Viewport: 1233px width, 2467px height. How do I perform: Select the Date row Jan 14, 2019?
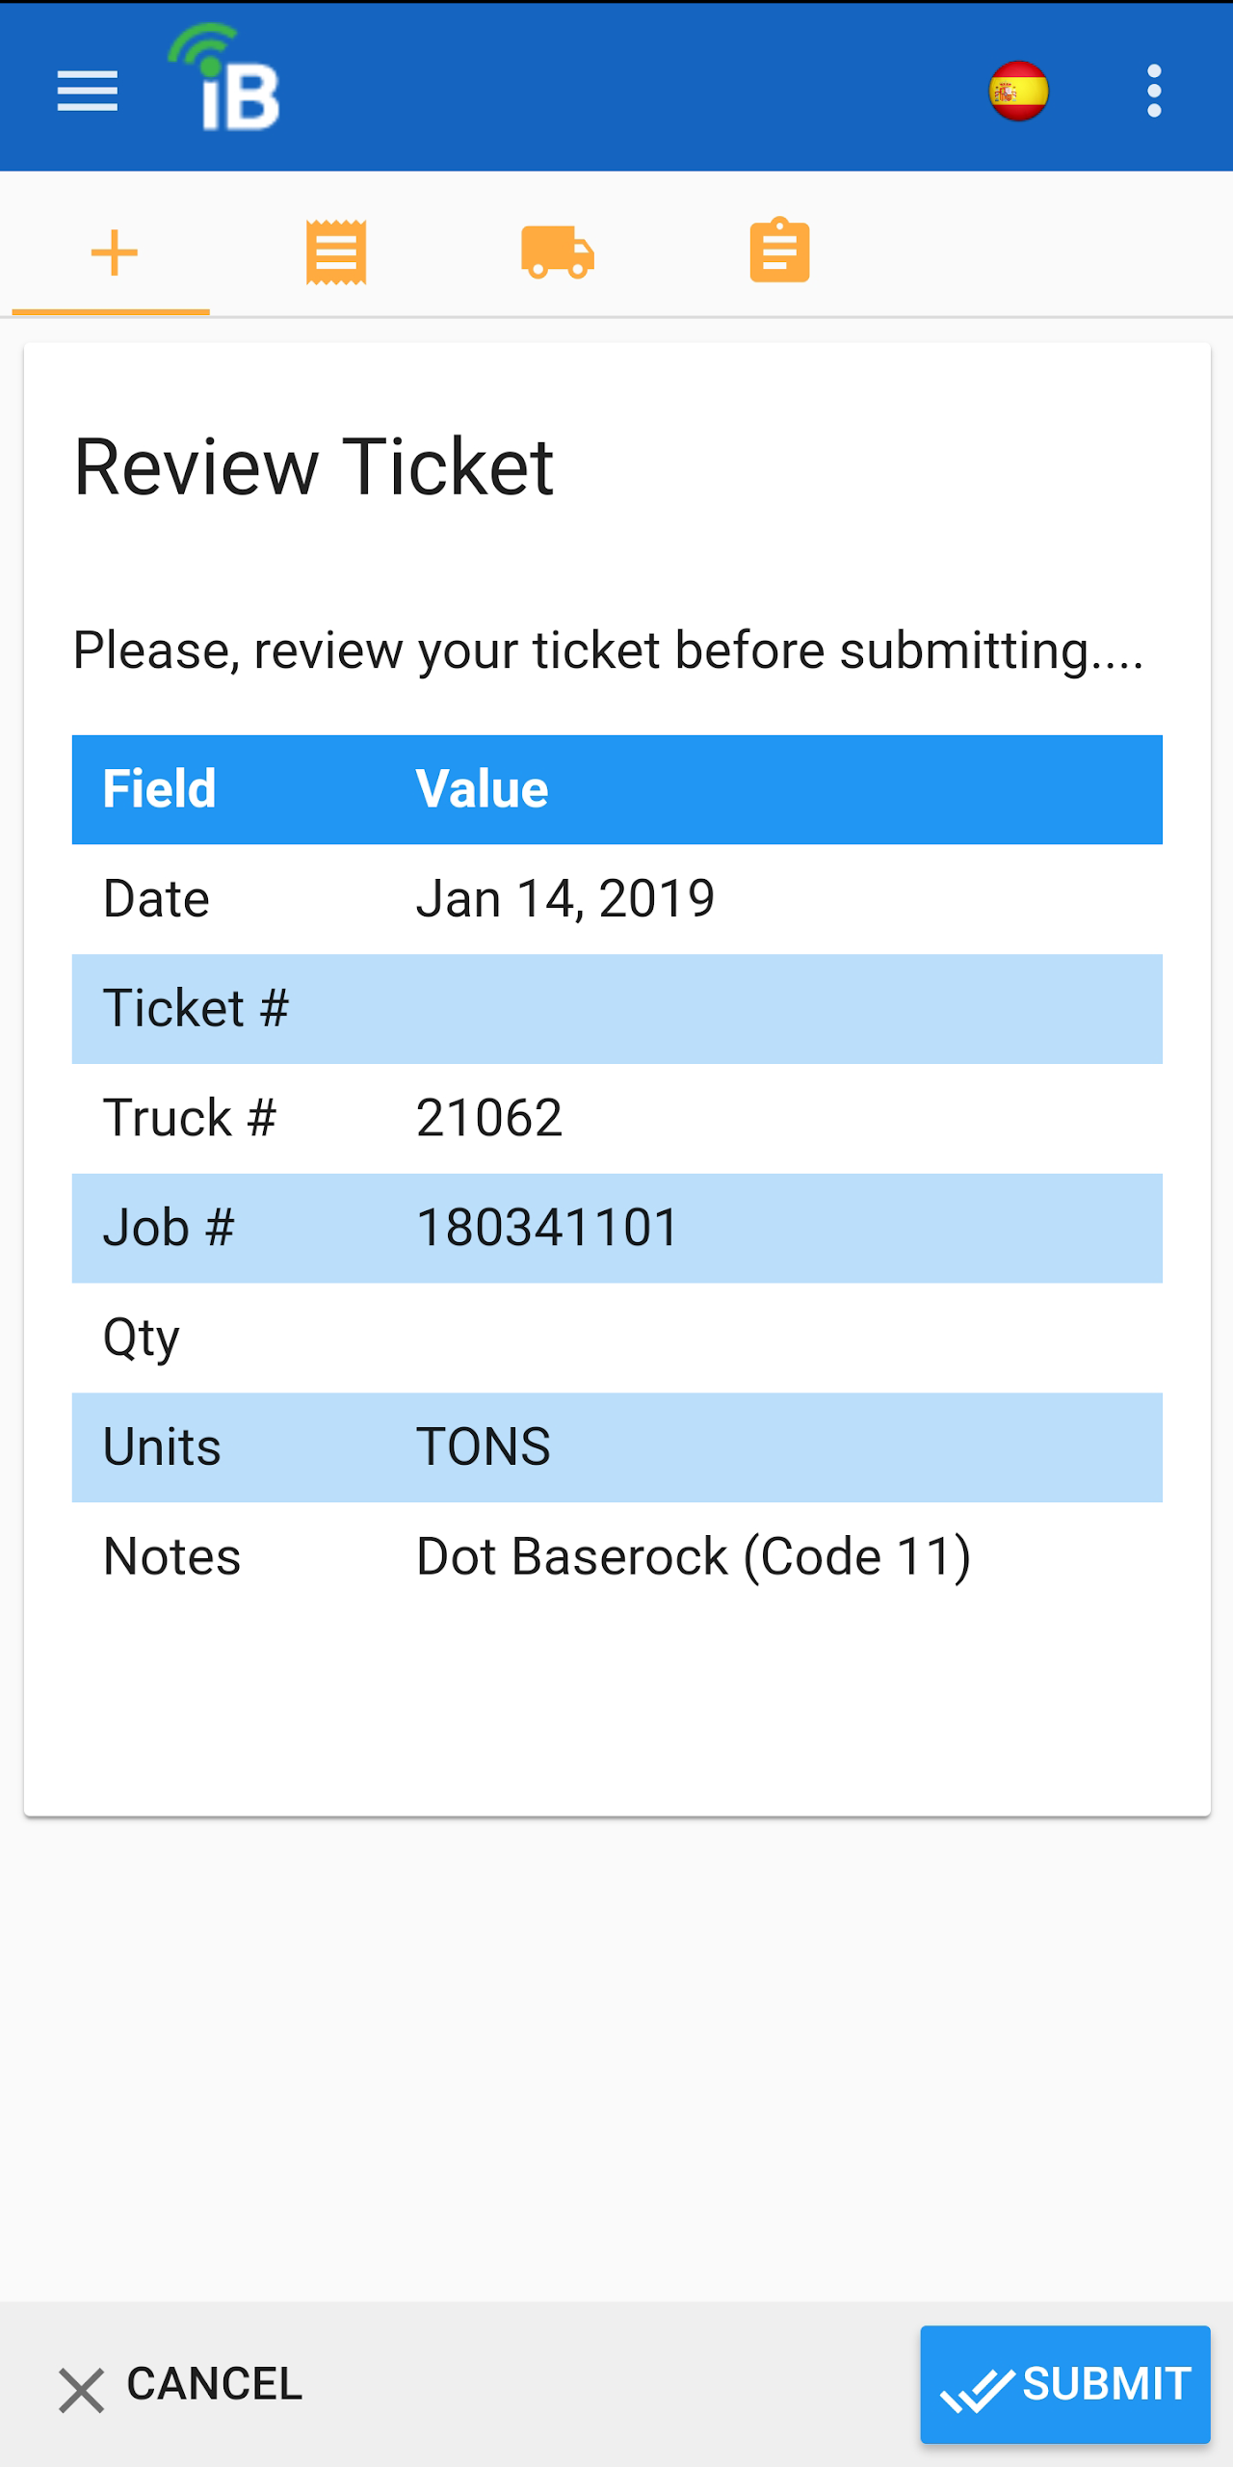(x=617, y=899)
